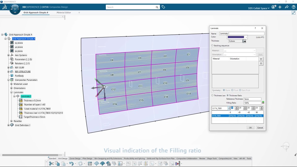Select the Thickness Law radio button
The height and width of the screenshot is (167, 297).
tap(212, 96)
